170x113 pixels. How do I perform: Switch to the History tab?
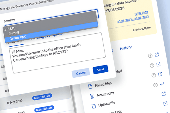click(126, 48)
